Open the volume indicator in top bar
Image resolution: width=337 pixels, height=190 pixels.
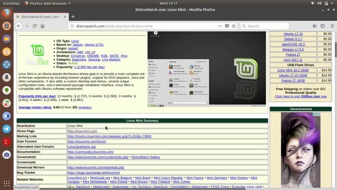pyautogui.click(x=320, y=3)
